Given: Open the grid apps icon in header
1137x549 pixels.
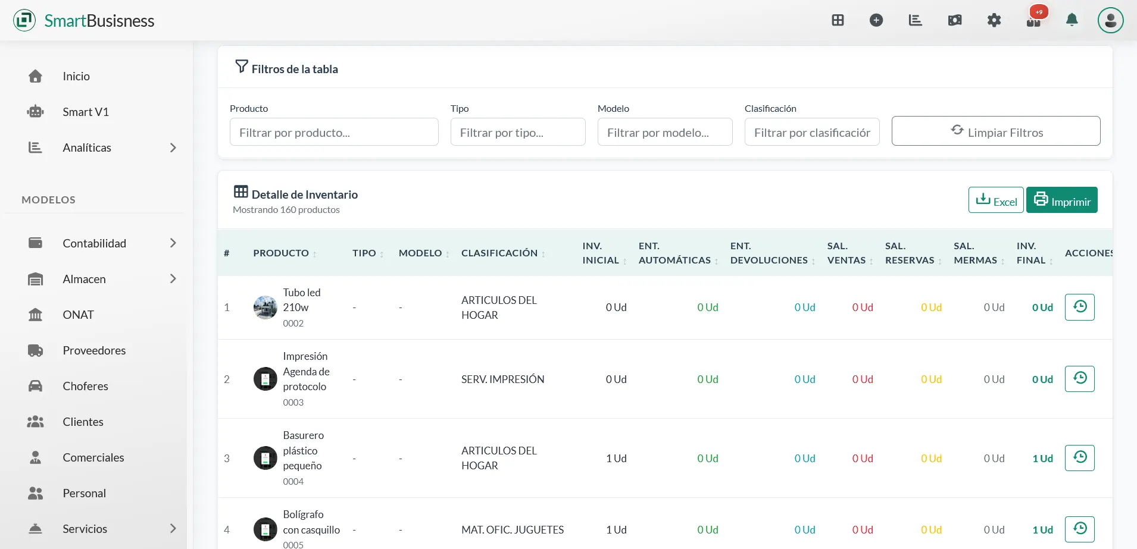Looking at the screenshot, I should [838, 20].
